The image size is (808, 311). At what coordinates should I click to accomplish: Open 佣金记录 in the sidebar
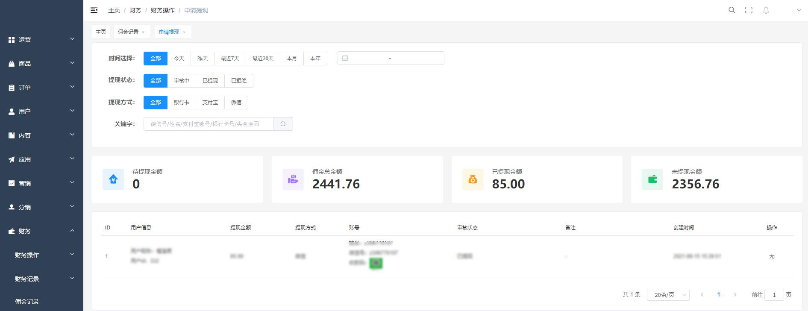pyautogui.click(x=41, y=301)
